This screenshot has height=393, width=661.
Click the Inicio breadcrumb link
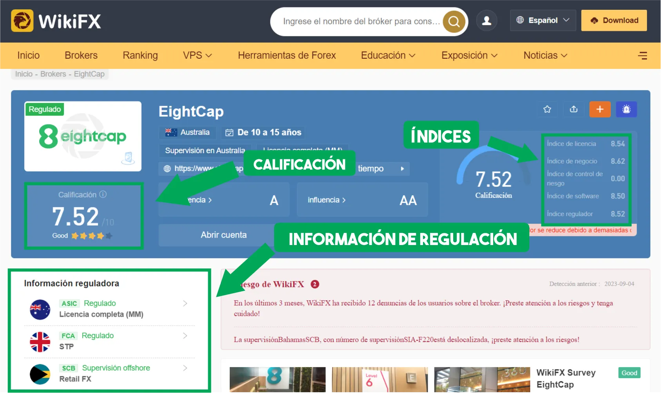click(x=24, y=74)
